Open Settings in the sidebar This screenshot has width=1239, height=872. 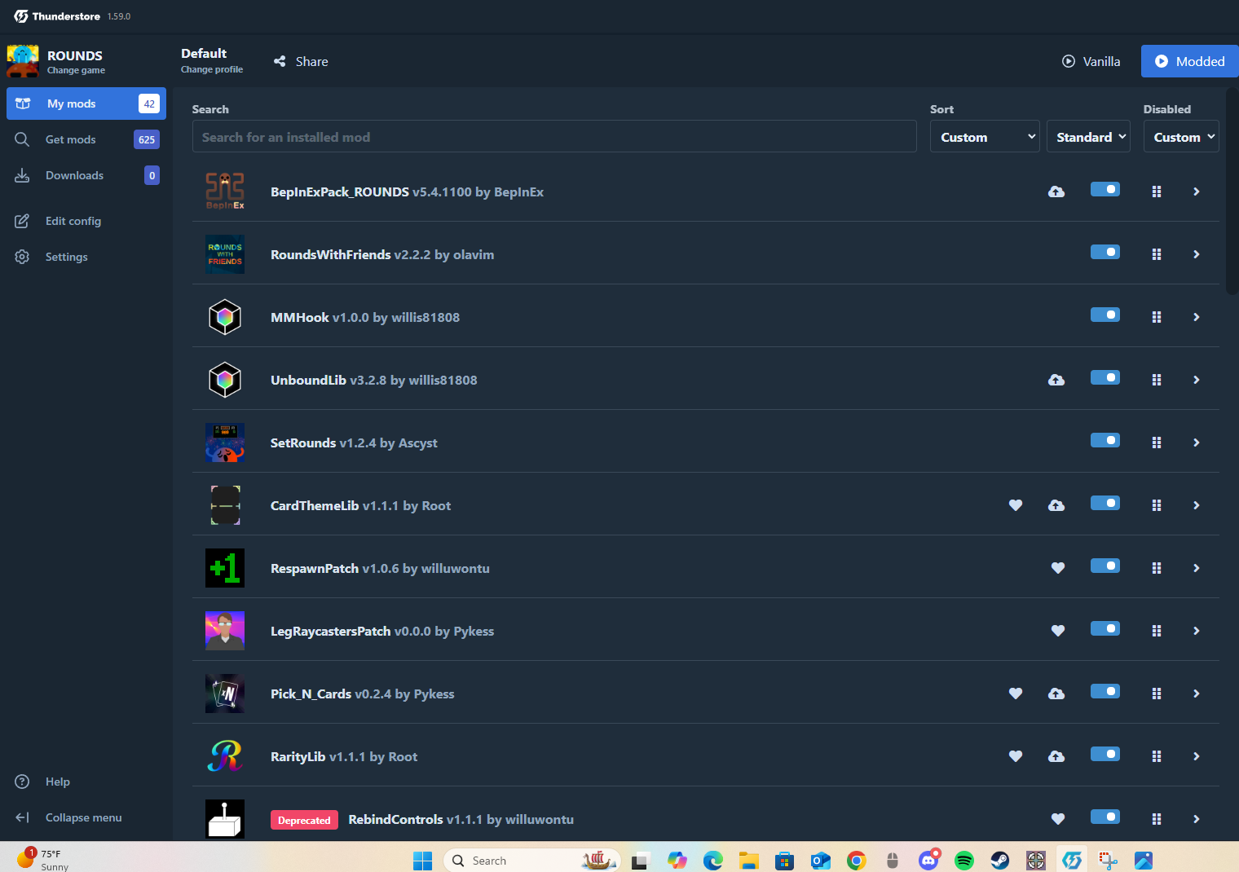tap(86, 257)
